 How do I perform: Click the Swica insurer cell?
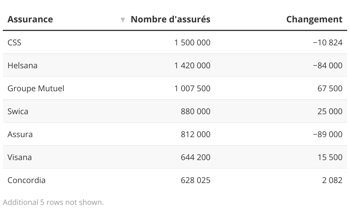18,111
